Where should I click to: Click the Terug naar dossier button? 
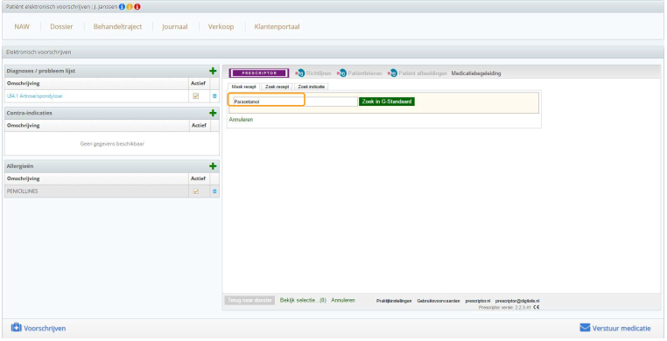[x=249, y=300]
